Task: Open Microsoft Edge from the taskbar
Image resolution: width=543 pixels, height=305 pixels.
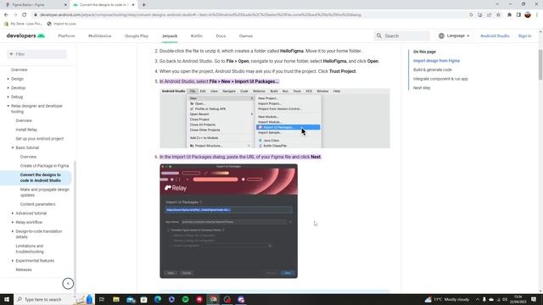Action: tap(158, 299)
